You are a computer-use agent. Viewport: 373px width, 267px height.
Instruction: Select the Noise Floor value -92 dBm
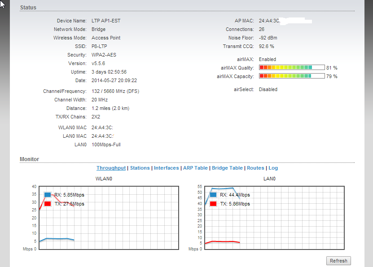(268, 38)
